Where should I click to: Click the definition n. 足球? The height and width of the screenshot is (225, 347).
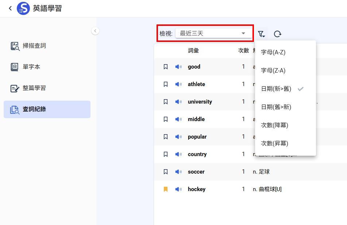click(261, 172)
